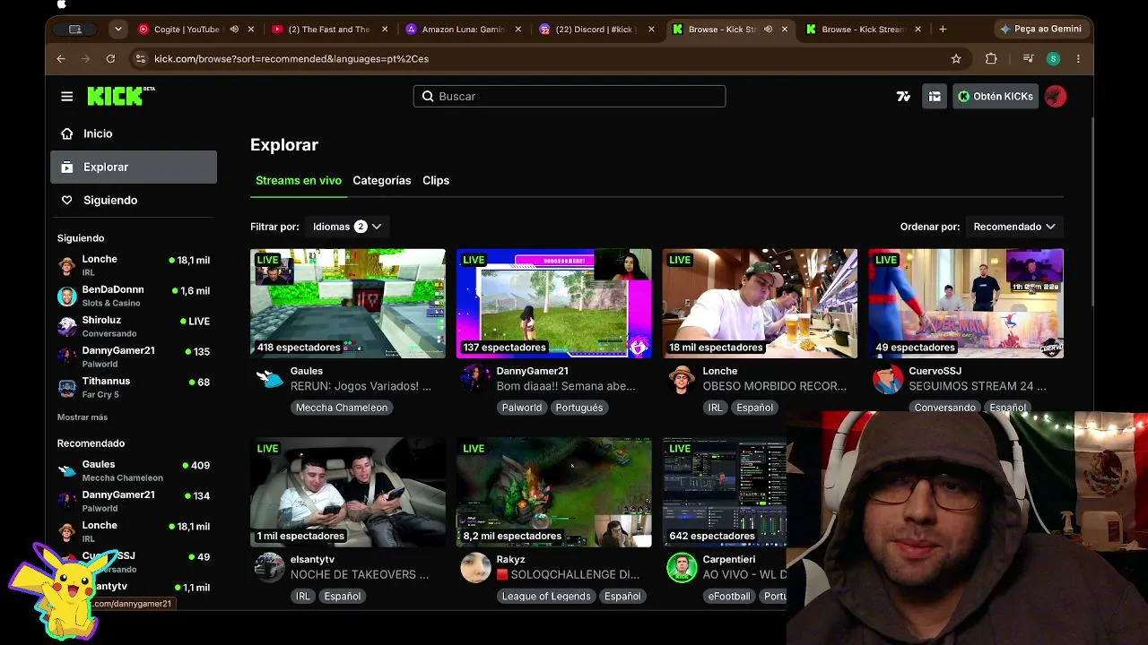
Task: Click the browser address bar URL
Action: [x=291, y=59]
